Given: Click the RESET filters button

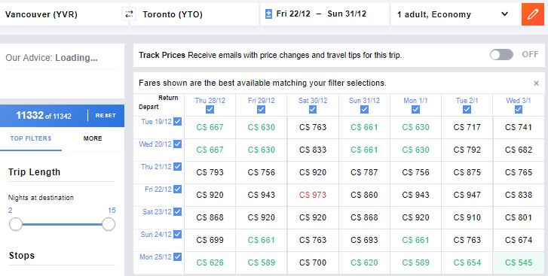Looking at the screenshot, I should tap(106, 115).
